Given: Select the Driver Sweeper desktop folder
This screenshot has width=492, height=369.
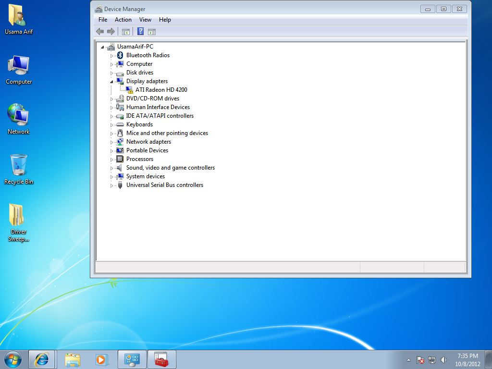Looking at the screenshot, I should pyautogui.click(x=19, y=223).
